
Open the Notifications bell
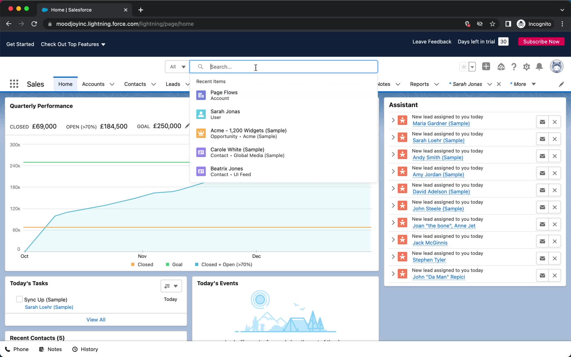click(x=539, y=67)
